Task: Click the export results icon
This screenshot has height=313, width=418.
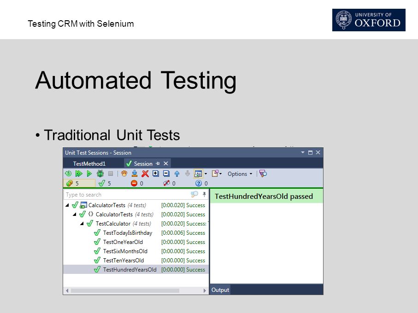Action: (x=215, y=174)
